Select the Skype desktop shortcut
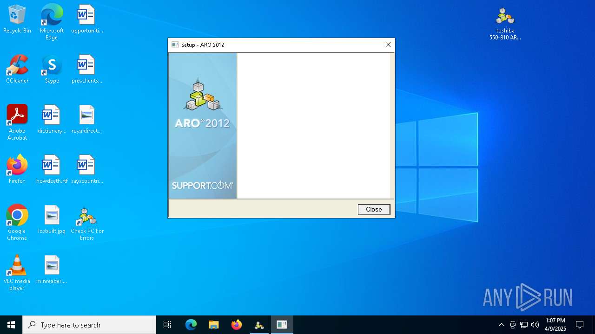Viewport: 595px width, 334px height. [52, 70]
